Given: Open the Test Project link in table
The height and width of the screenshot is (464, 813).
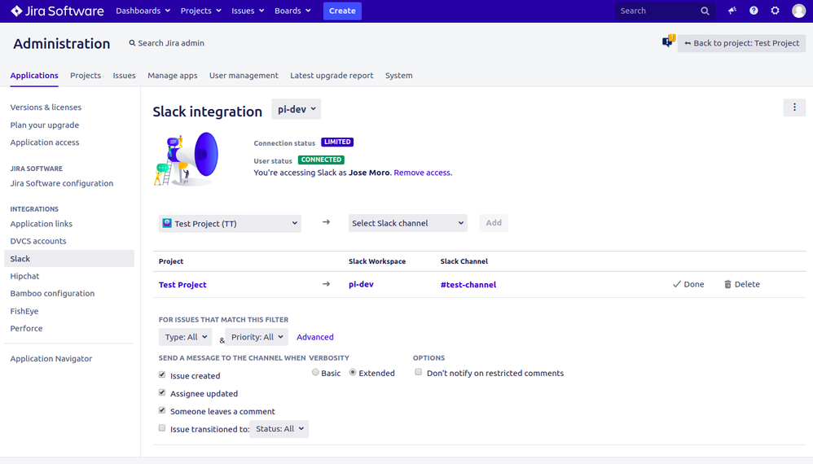Looking at the screenshot, I should pos(182,285).
